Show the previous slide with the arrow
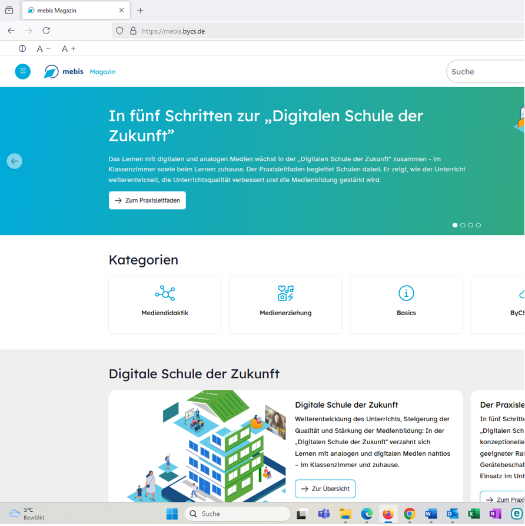This screenshot has height=526, width=525. (x=14, y=161)
